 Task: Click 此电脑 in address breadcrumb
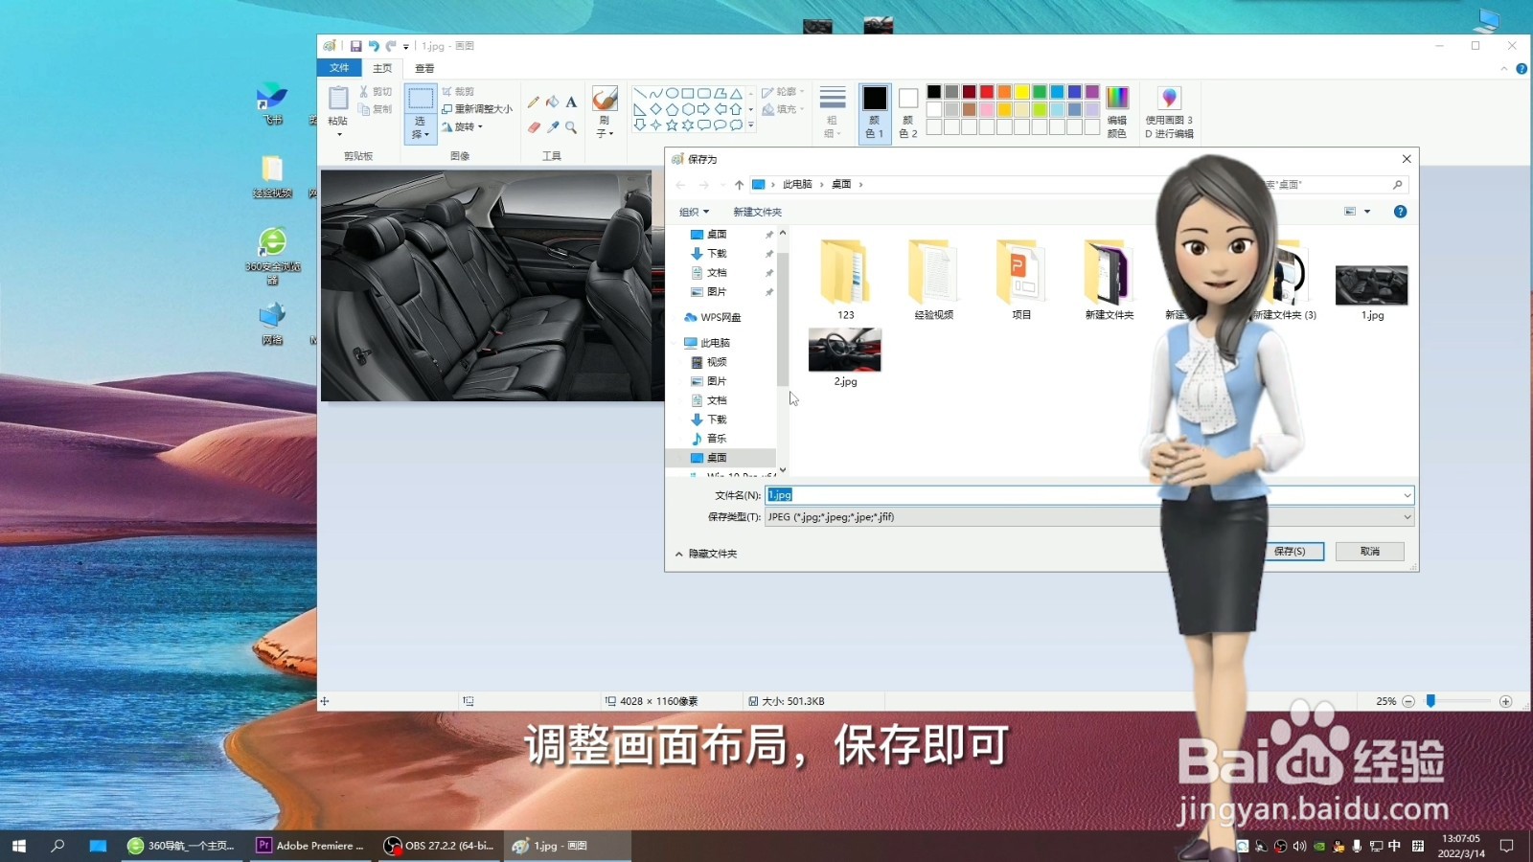797,185
